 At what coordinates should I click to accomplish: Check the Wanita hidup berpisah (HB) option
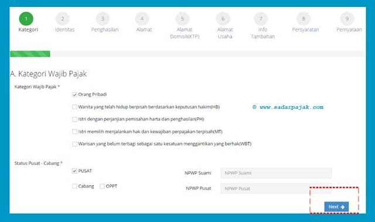point(74,107)
